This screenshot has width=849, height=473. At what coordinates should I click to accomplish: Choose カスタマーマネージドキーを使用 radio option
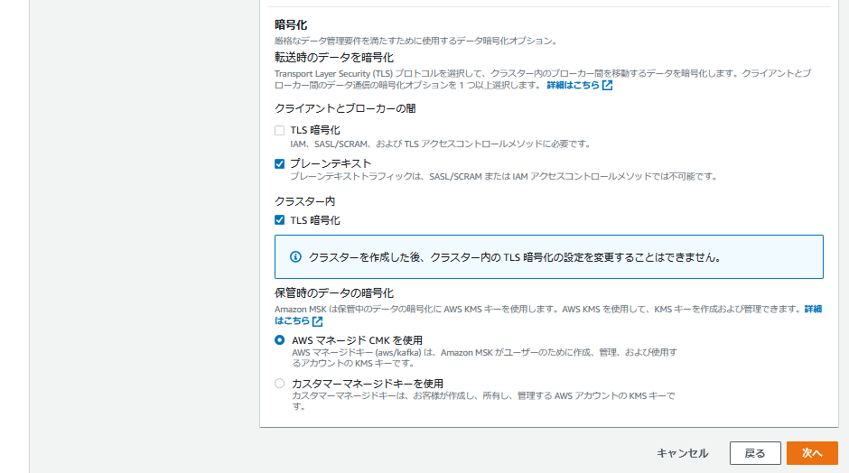279,384
